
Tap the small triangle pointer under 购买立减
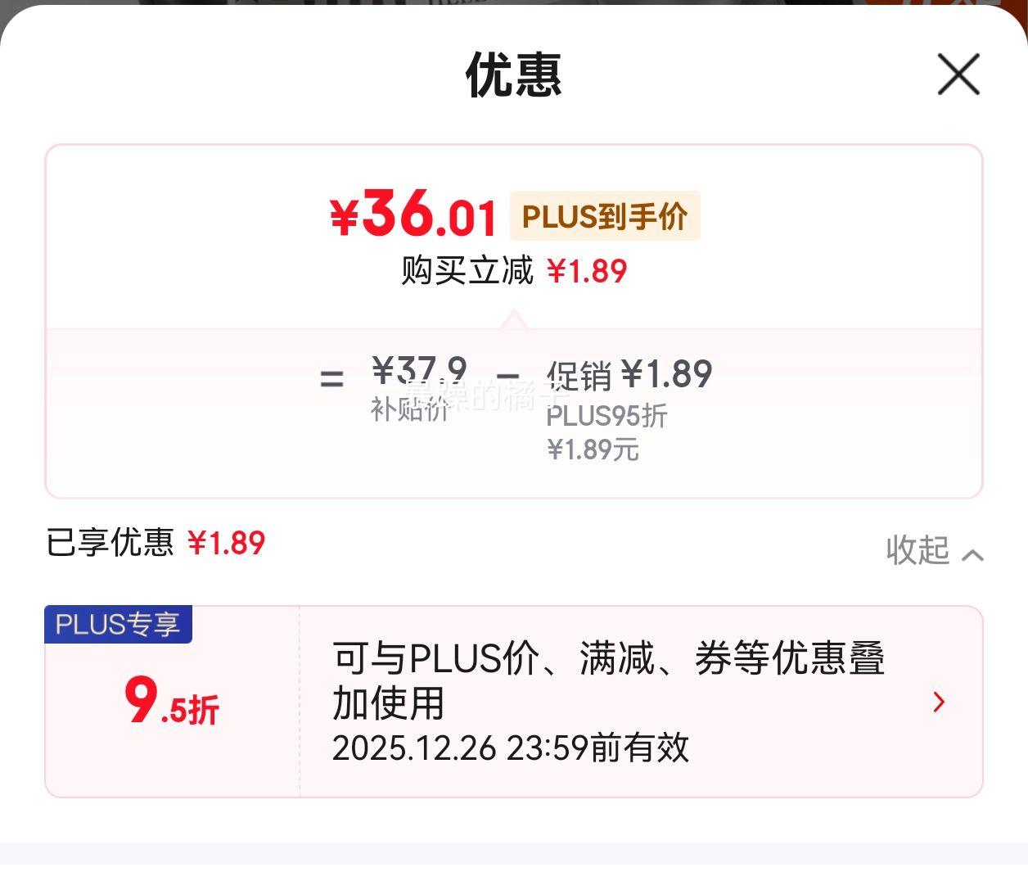(x=514, y=320)
